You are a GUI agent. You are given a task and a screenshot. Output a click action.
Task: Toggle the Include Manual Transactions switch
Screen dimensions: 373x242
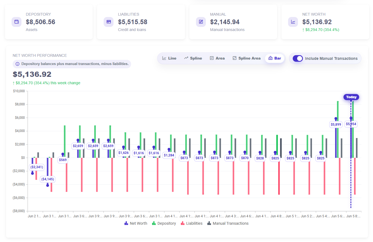[298, 58]
